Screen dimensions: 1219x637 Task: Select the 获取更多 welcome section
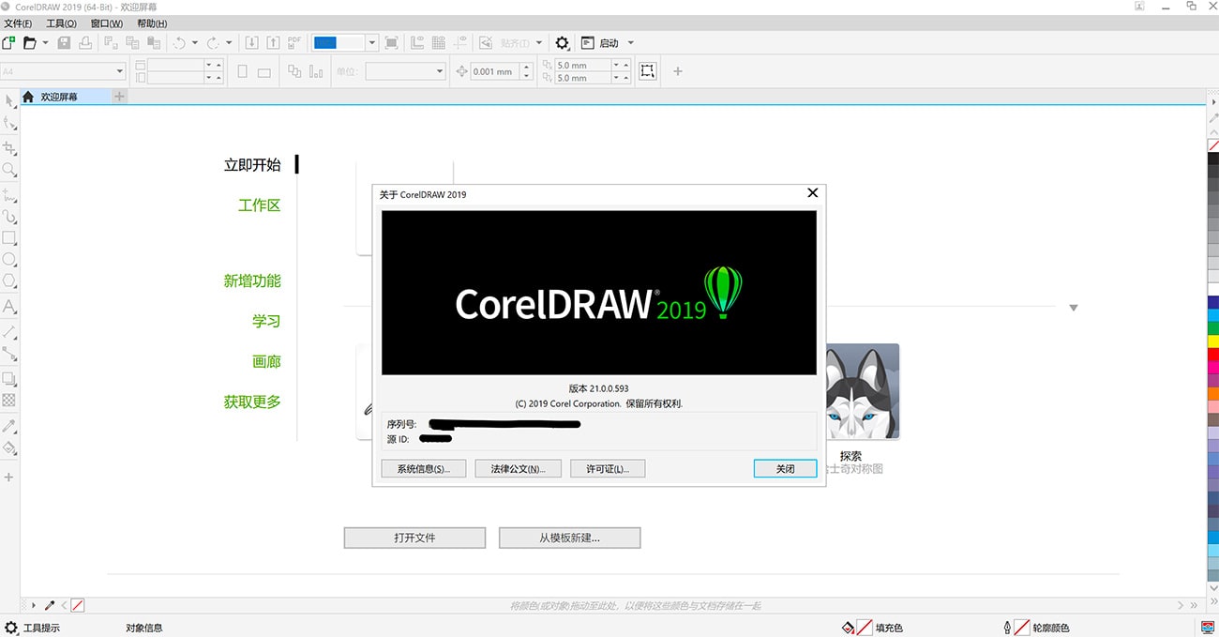[x=252, y=402]
